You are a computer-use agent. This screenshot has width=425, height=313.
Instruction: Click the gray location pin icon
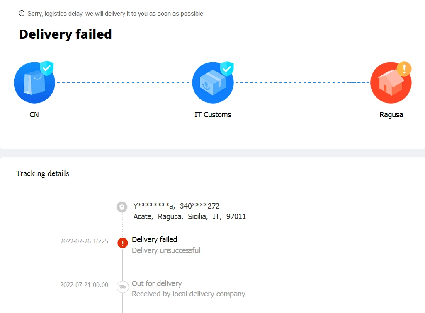[122, 207]
